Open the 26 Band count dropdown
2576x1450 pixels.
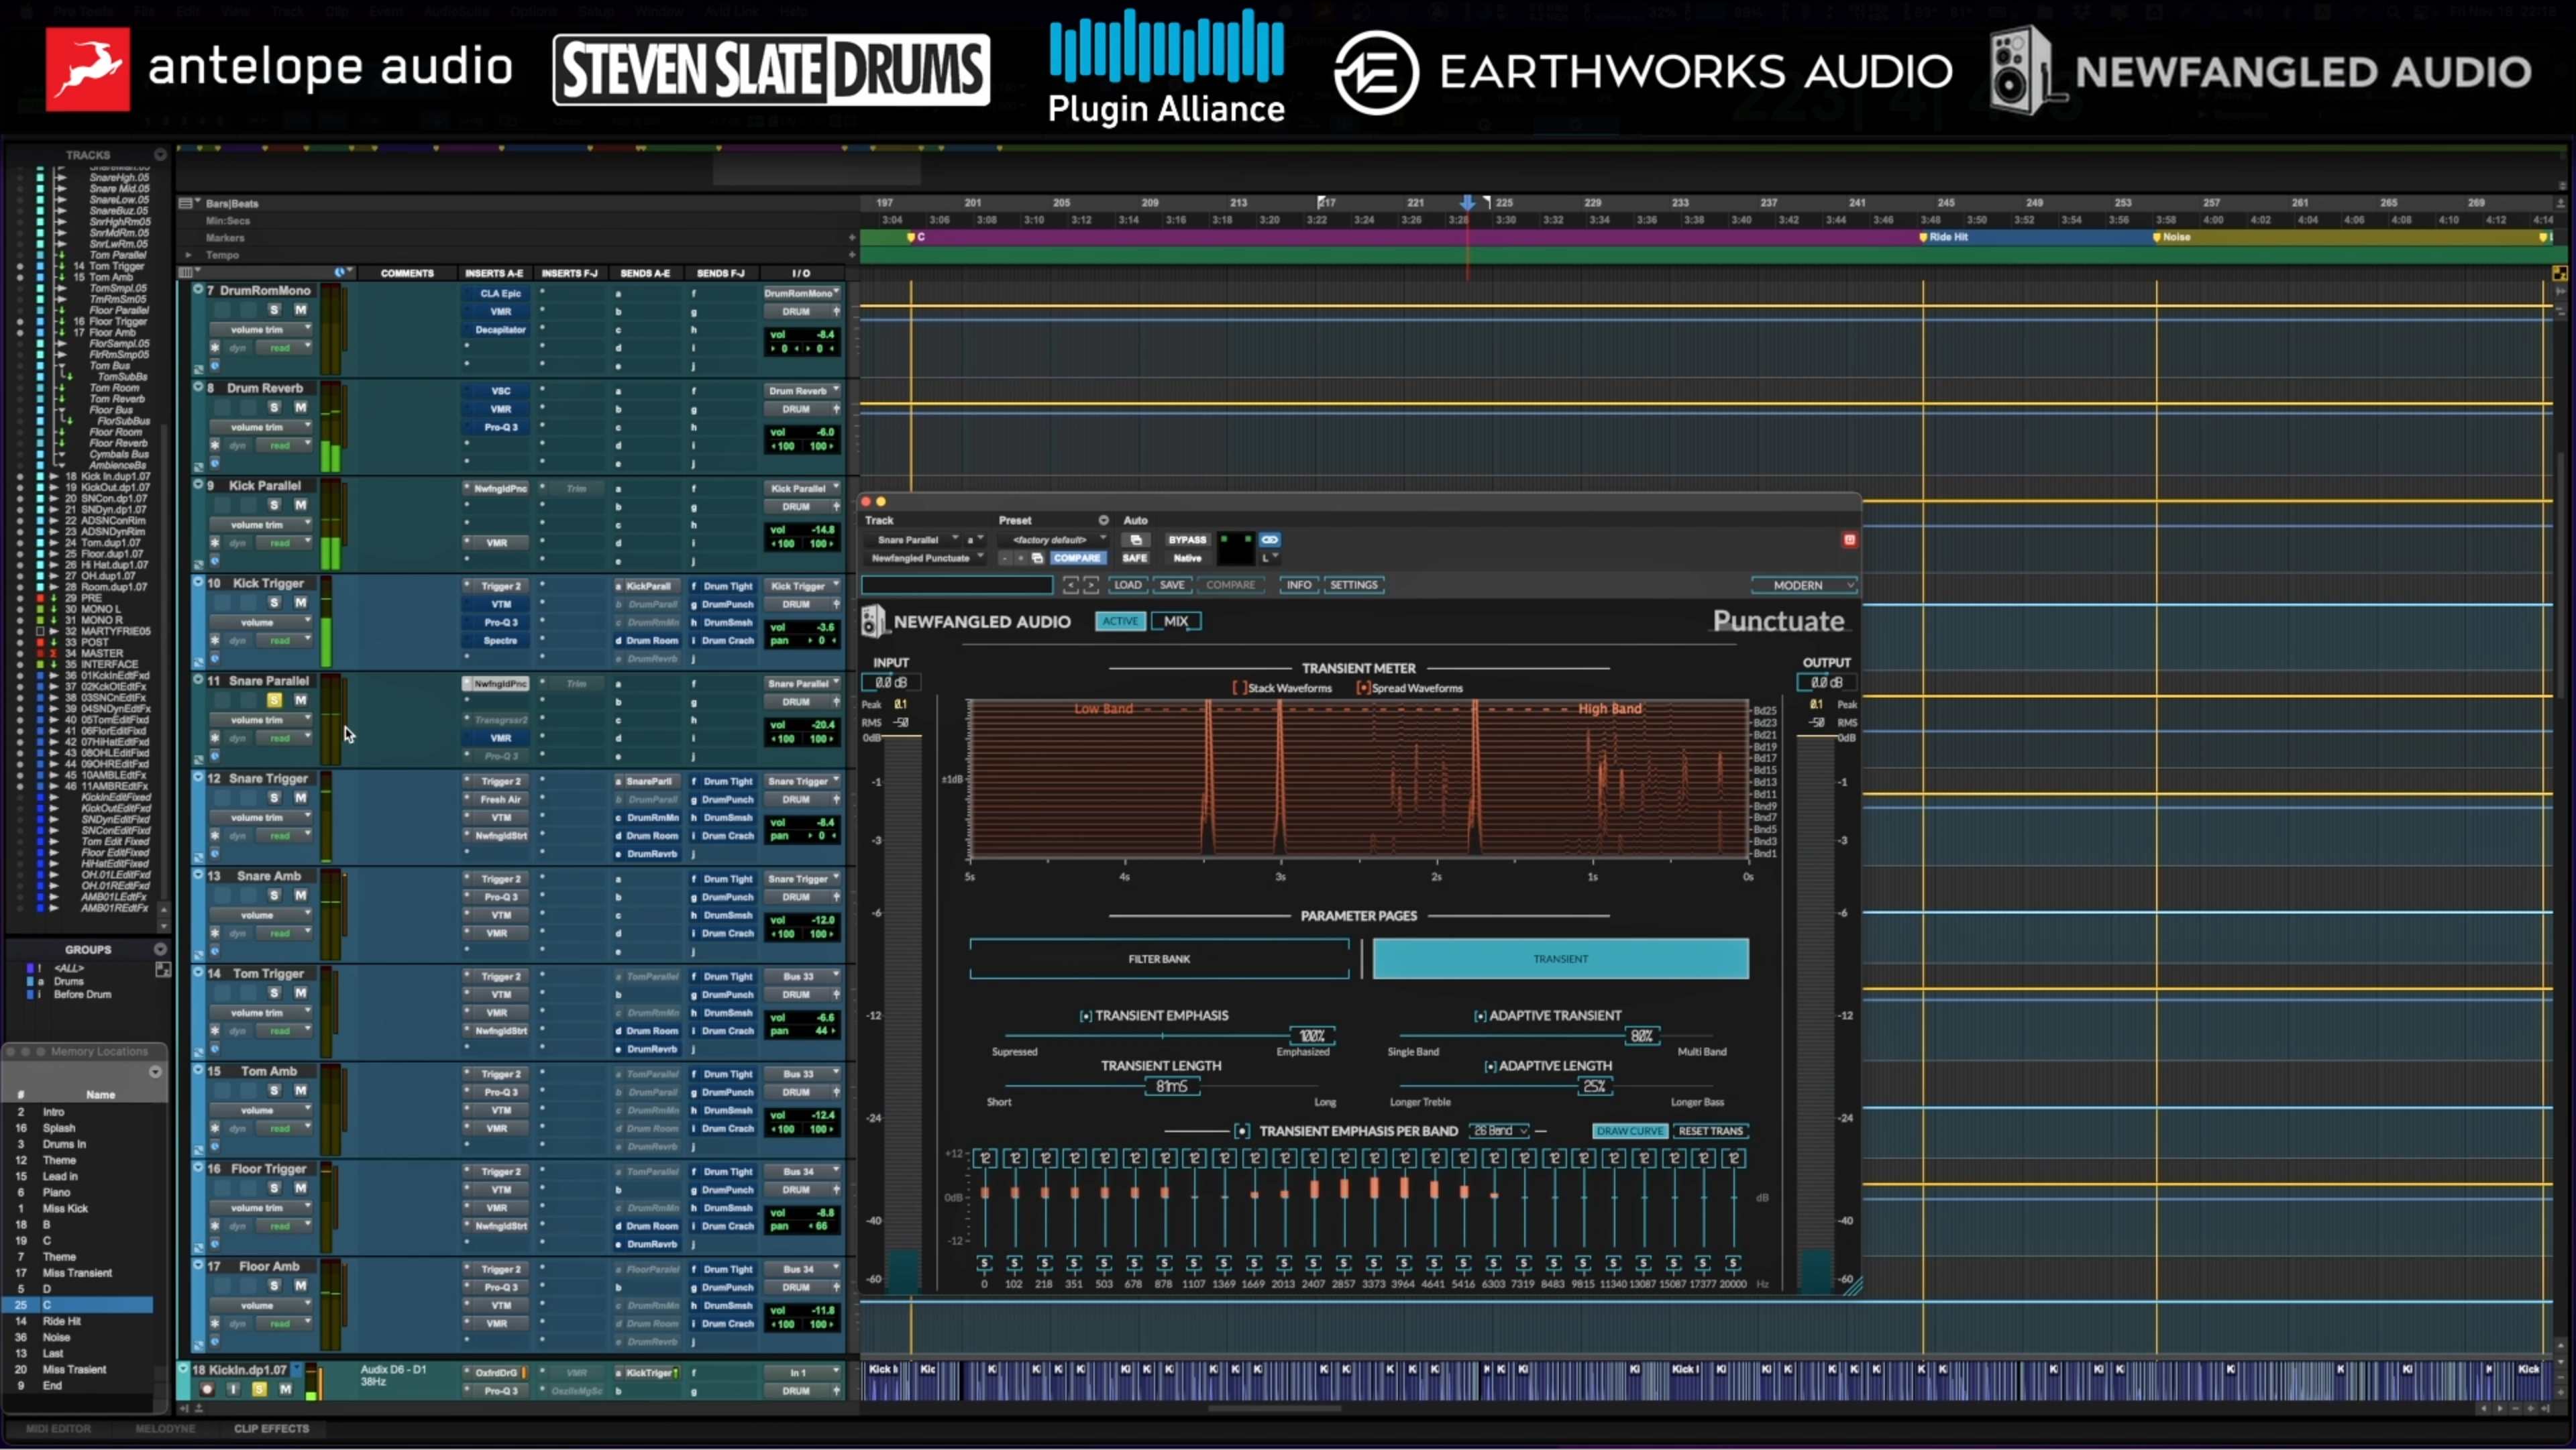pos(1499,1131)
